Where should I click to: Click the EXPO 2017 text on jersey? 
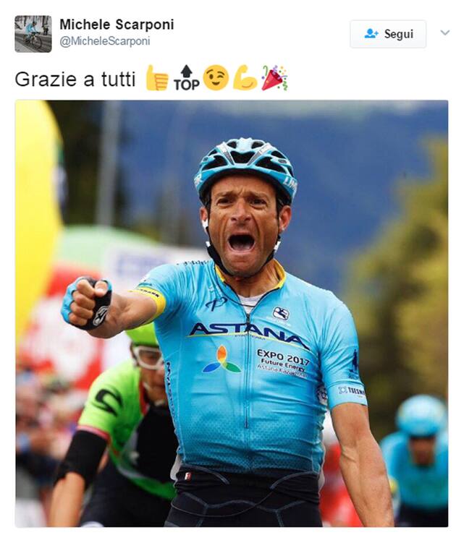click(x=283, y=356)
